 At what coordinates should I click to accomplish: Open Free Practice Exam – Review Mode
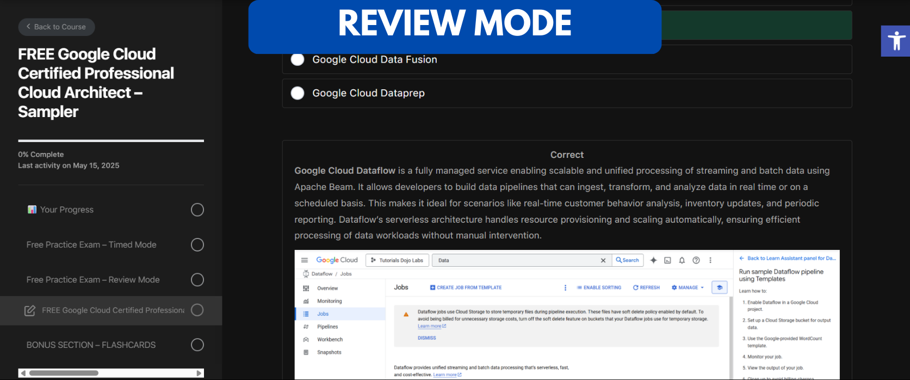click(x=93, y=279)
